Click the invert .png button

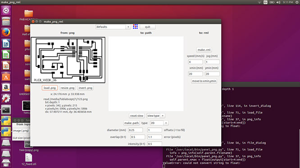[x=85, y=88]
